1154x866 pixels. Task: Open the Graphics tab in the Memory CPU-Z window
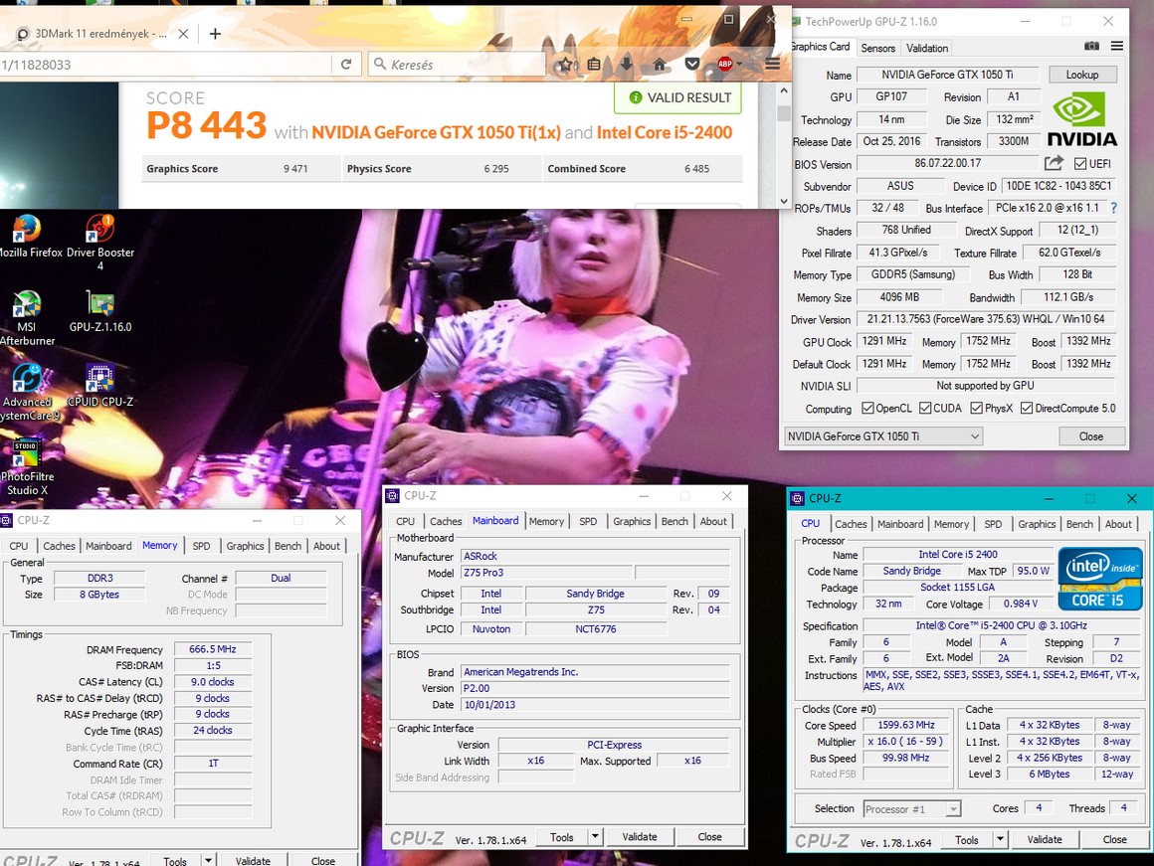point(245,546)
